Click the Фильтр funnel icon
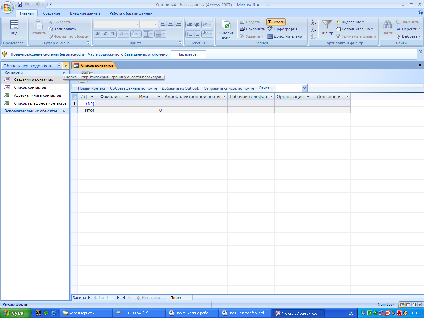 [x=327, y=25]
